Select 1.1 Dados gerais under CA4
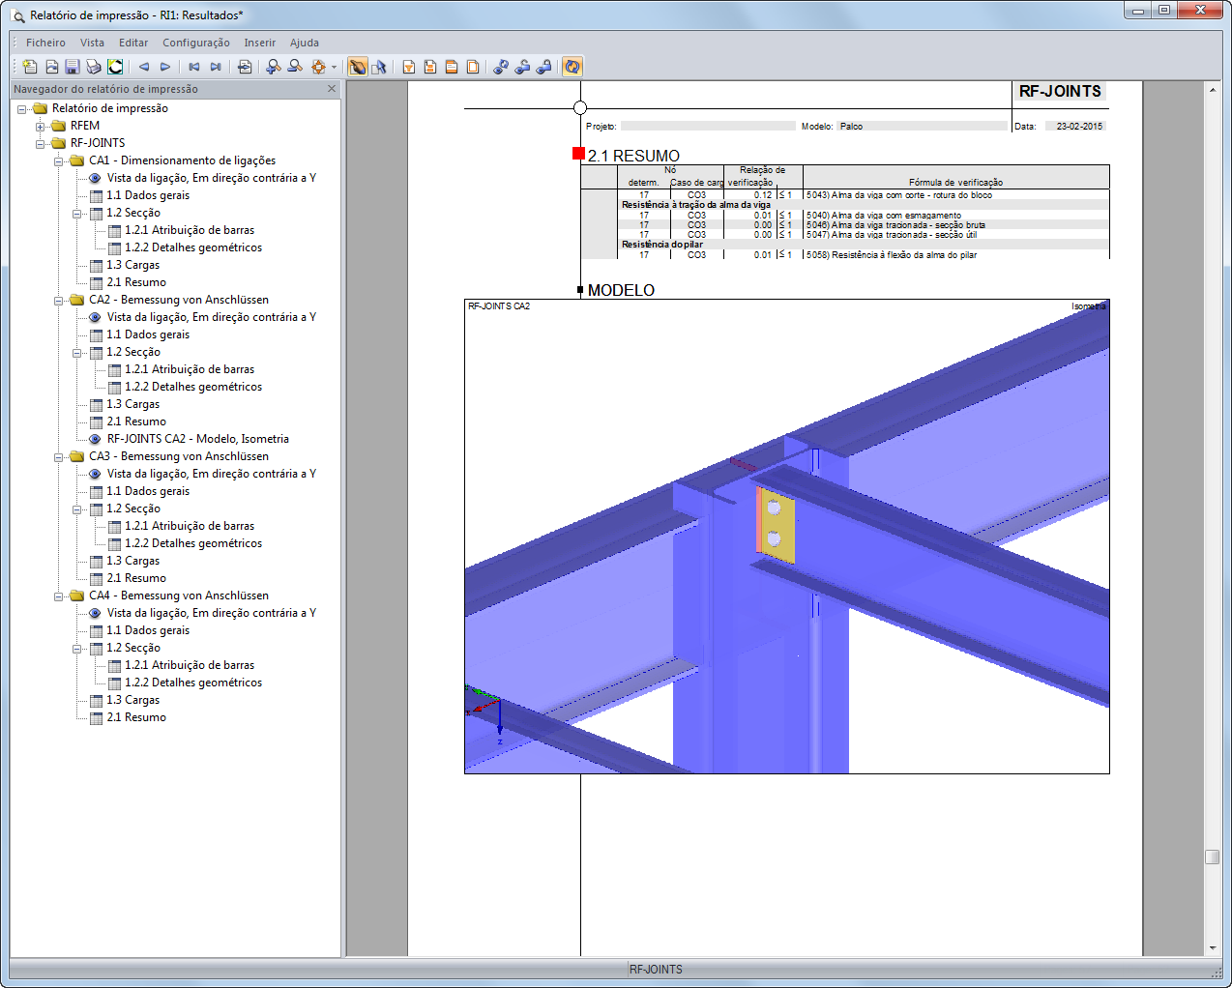 tap(147, 630)
